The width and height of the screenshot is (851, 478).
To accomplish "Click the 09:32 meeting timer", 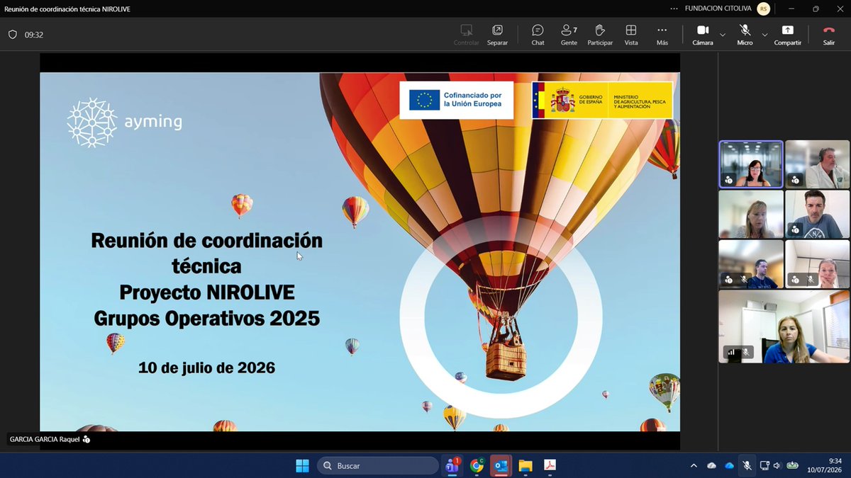I will pos(34,34).
